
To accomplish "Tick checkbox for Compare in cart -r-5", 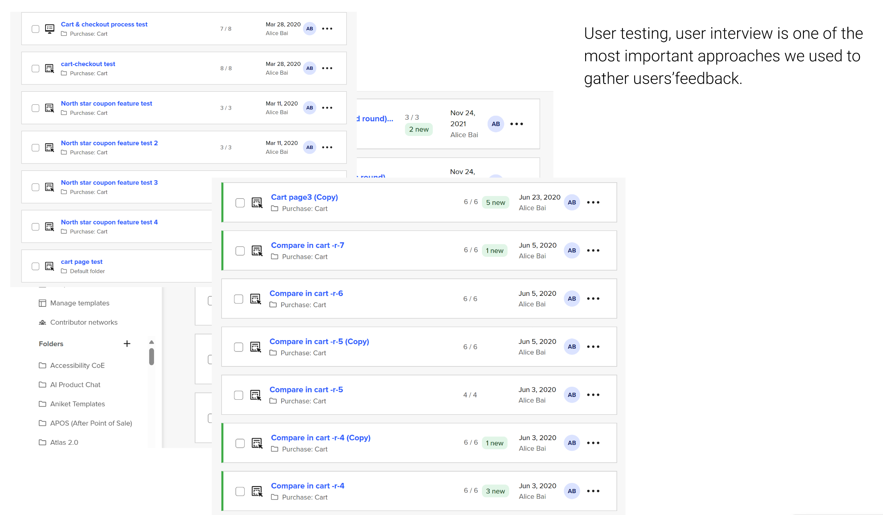I will pyautogui.click(x=239, y=395).
